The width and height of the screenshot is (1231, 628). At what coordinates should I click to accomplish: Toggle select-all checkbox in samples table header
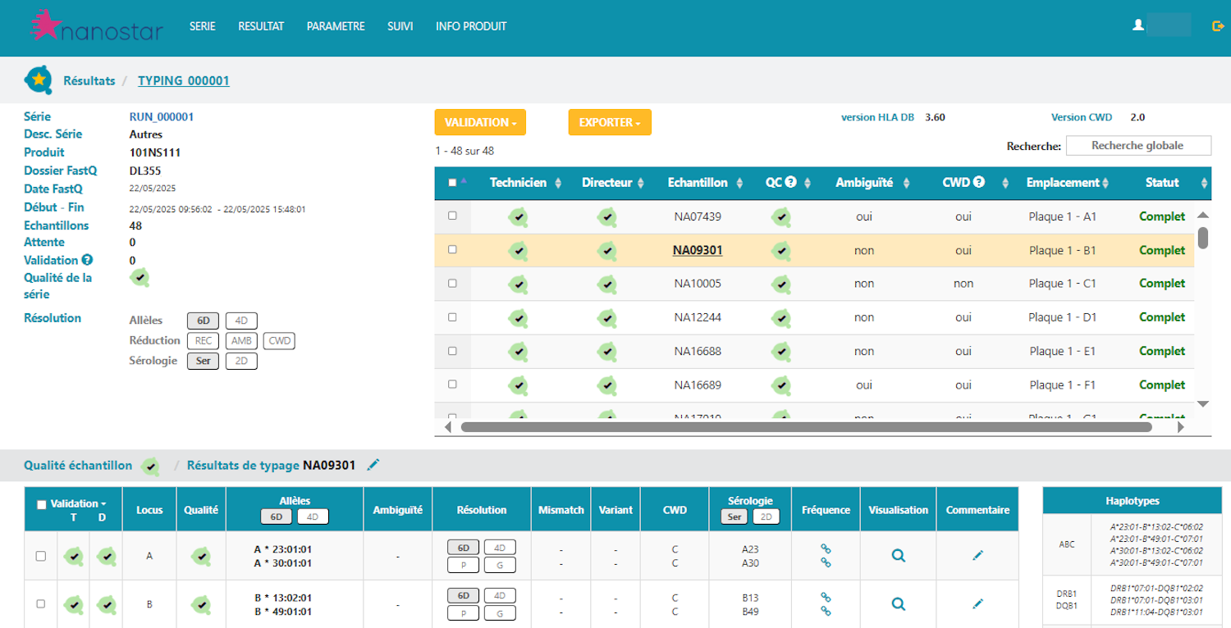[x=452, y=183]
